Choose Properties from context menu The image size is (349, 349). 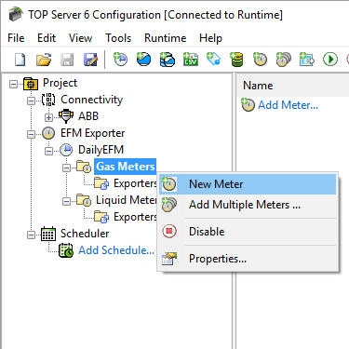click(x=248, y=259)
